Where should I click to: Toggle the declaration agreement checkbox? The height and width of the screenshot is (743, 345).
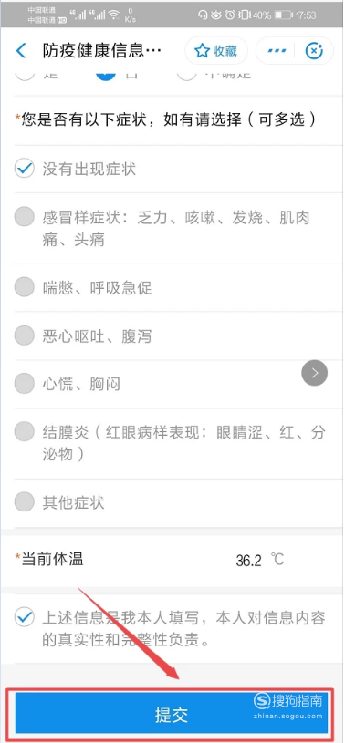pos(25,617)
